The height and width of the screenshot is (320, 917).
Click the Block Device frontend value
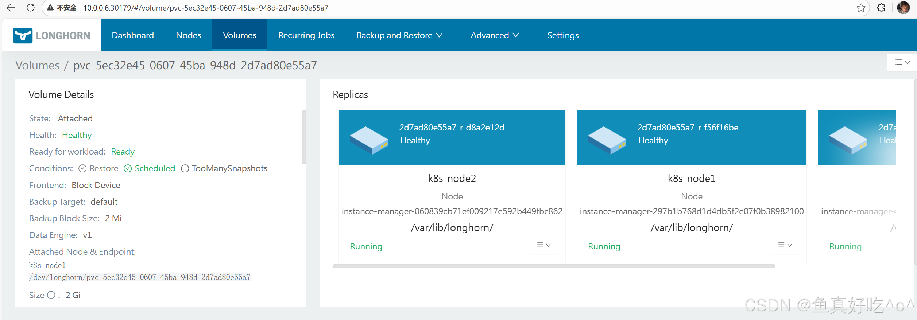[x=96, y=185]
